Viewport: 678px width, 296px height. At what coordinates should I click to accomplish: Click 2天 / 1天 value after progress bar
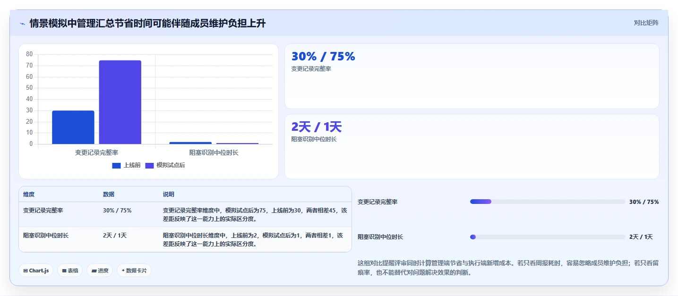tap(641, 237)
